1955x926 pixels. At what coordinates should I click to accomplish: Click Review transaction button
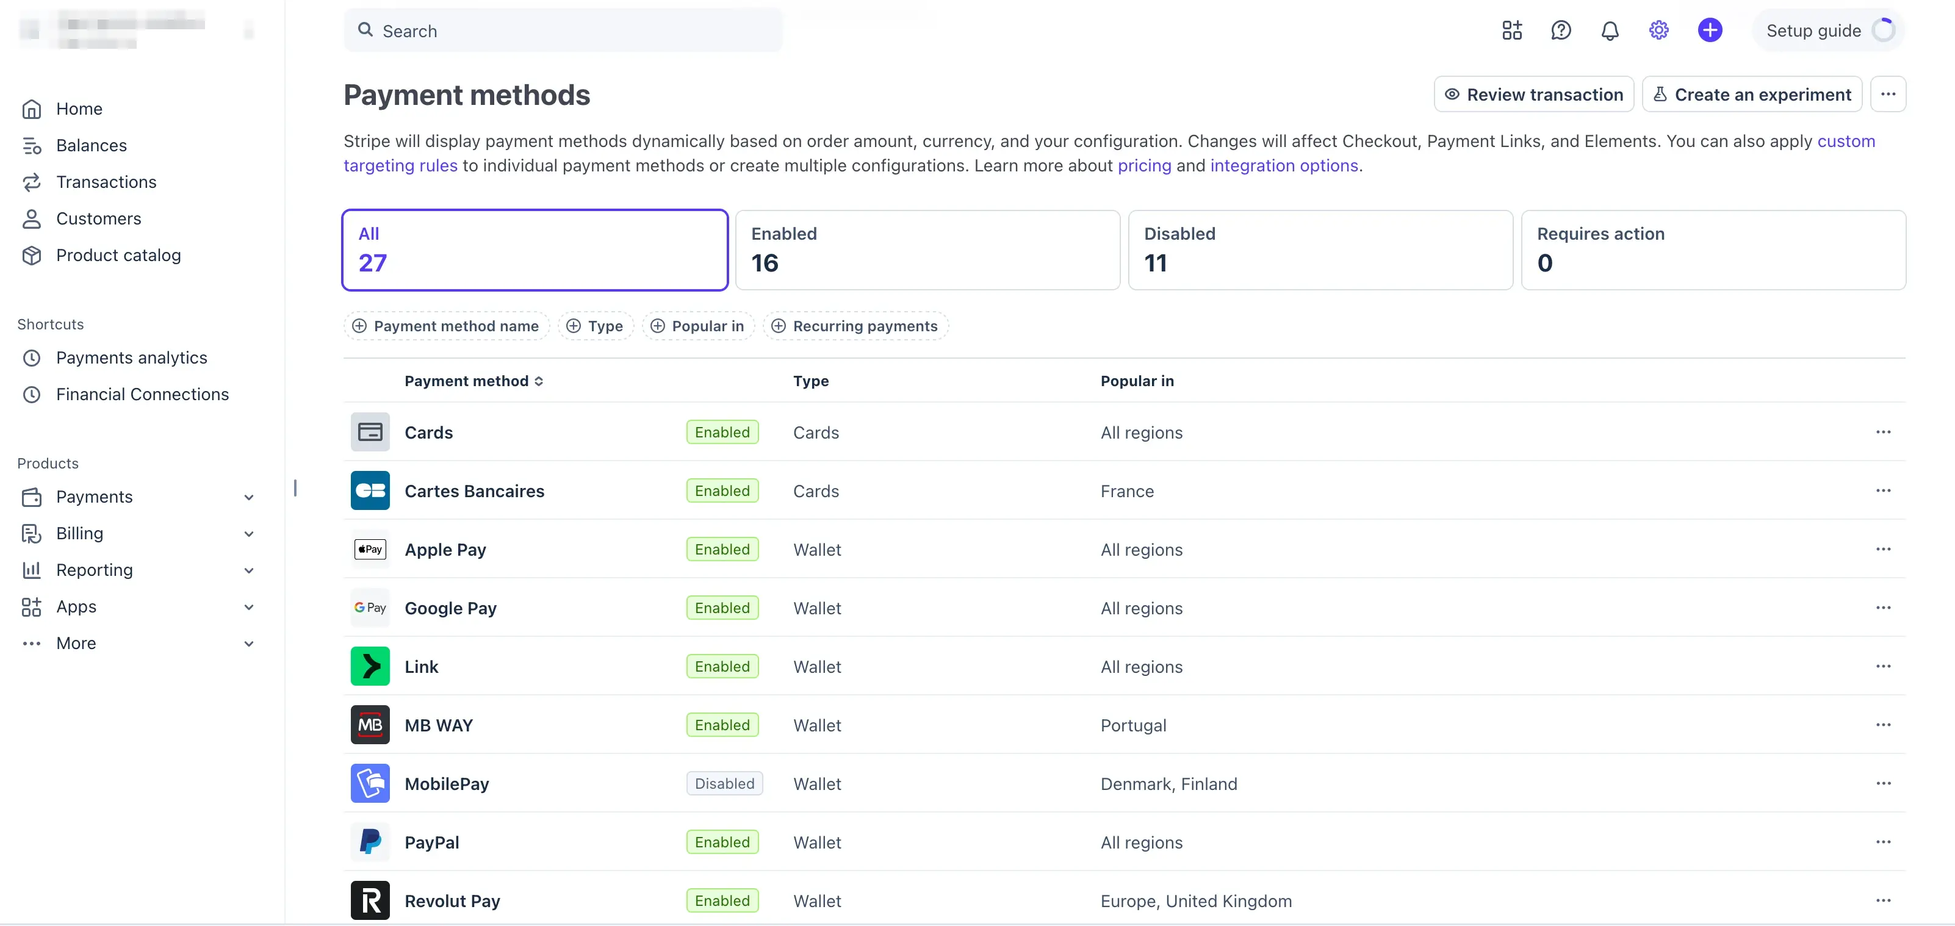point(1533,94)
